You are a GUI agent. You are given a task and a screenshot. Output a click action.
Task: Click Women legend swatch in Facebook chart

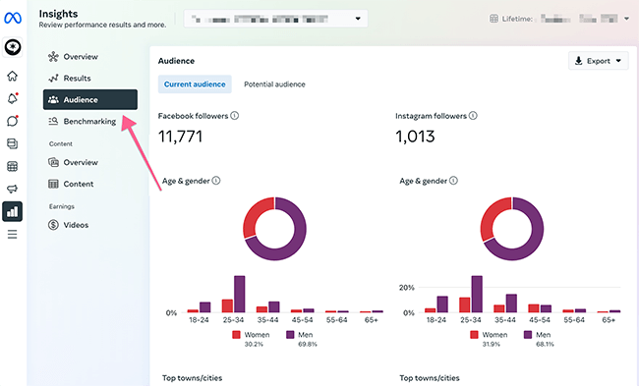[236, 335]
